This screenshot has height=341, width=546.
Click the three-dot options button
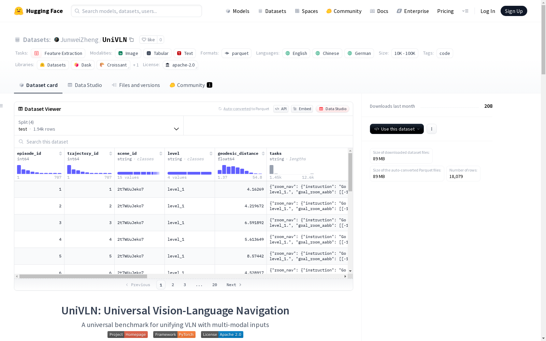pos(432,129)
